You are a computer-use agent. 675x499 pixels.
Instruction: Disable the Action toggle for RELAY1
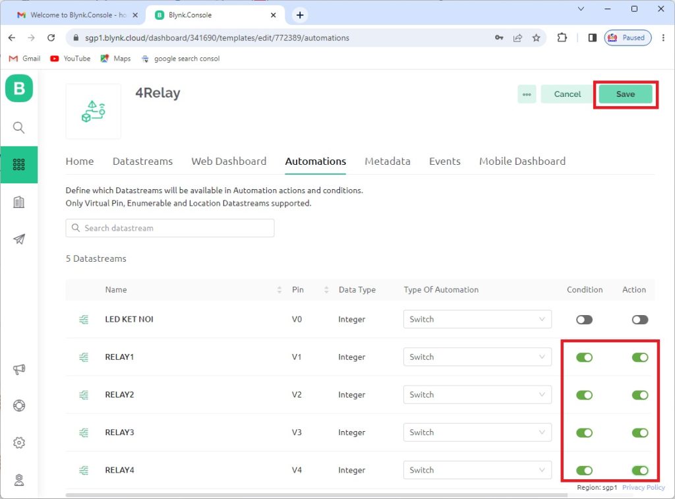coord(639,357)
